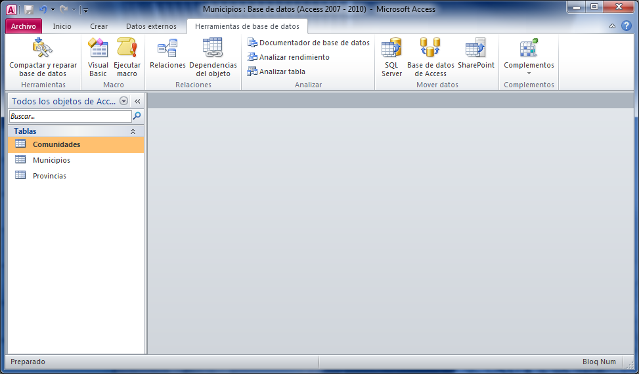This screenshot has width=639, height=374.
Task: Open navigation pane category dropdown
Action: tap(124, 101)
